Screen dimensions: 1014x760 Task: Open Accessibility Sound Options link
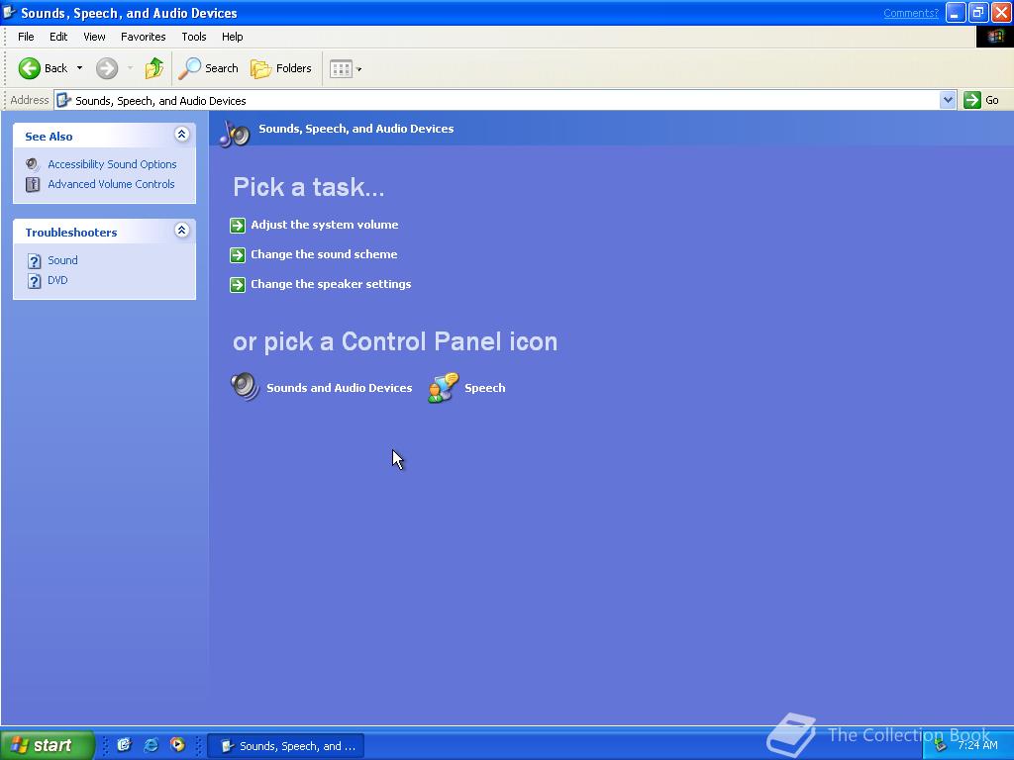tap(112, 164)
